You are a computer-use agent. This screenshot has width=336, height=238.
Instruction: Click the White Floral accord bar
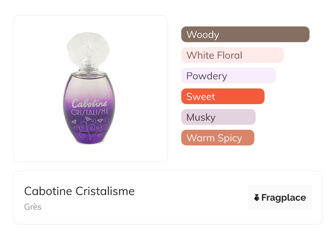pos(232,55)
